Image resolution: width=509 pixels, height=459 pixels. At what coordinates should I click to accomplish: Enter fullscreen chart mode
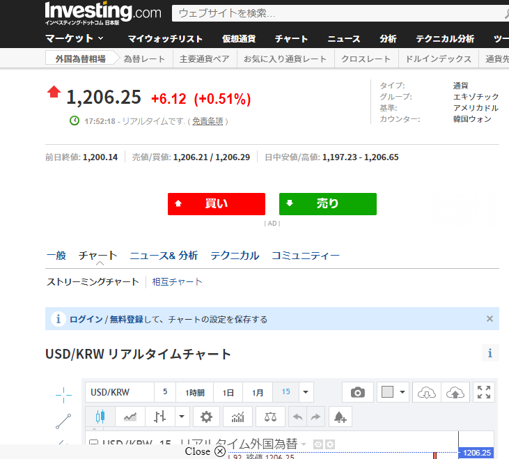[x=484, y=392]
